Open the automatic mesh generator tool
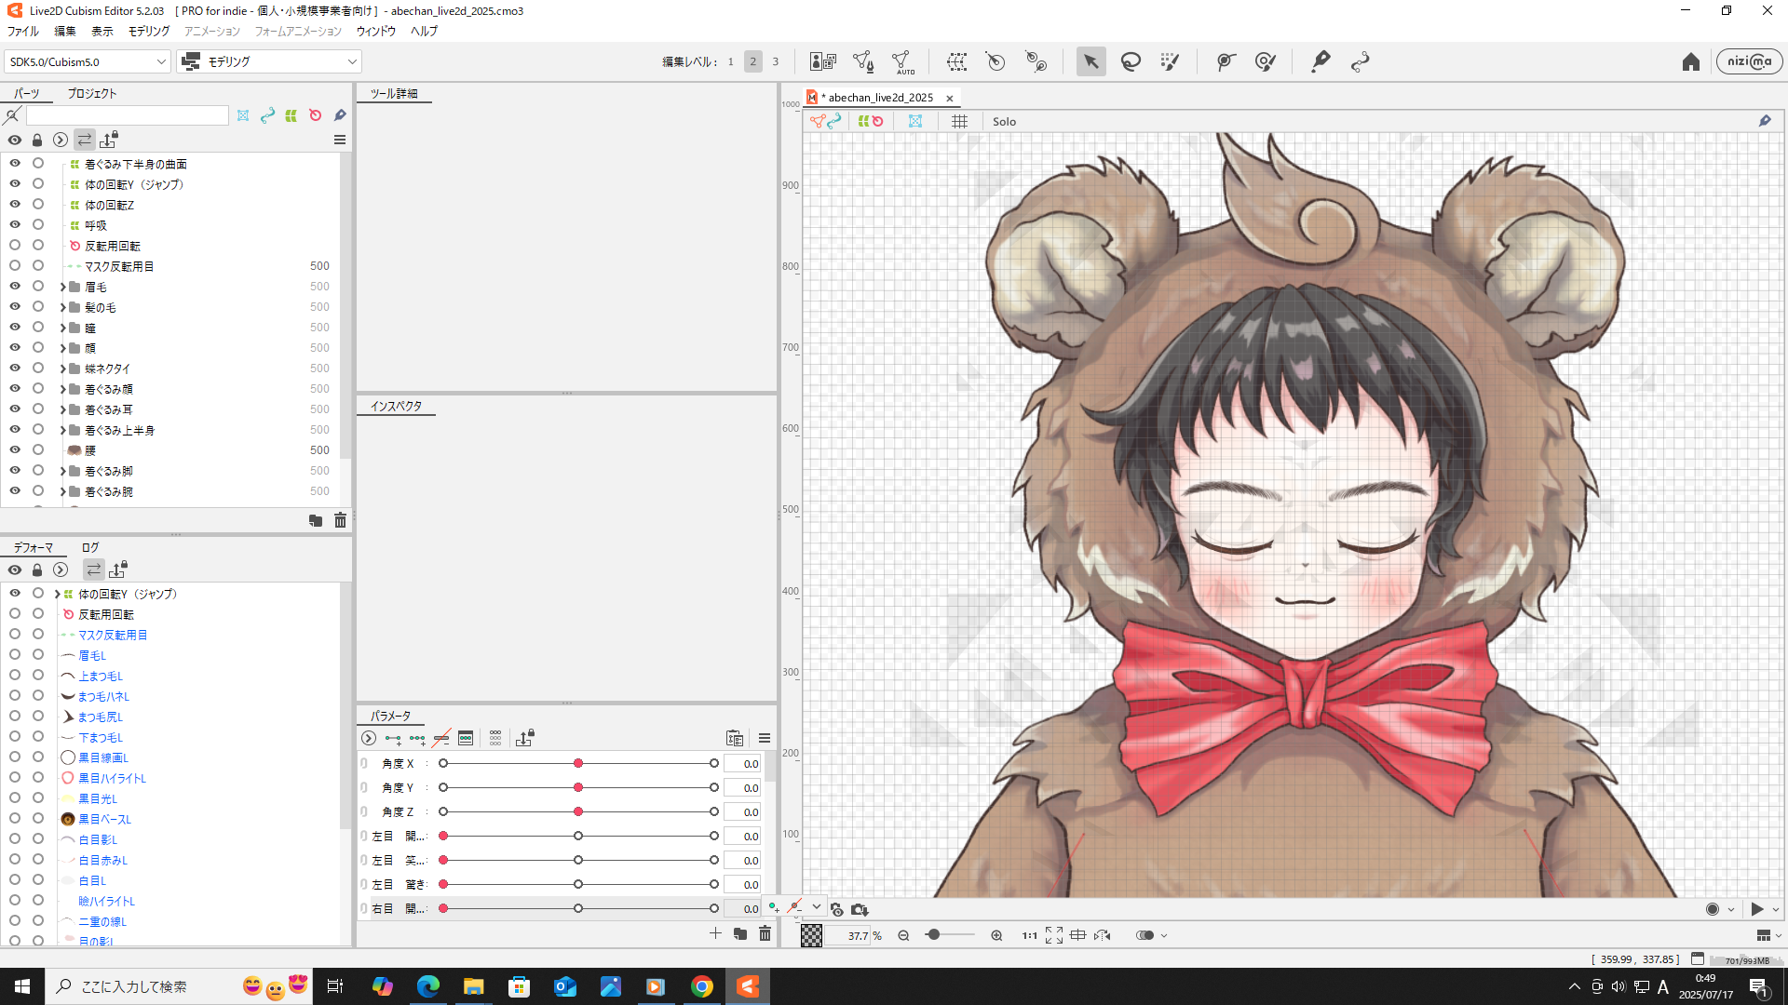Image resolution: width=1788 pixels, height=1005 pixels. (901, 62)
